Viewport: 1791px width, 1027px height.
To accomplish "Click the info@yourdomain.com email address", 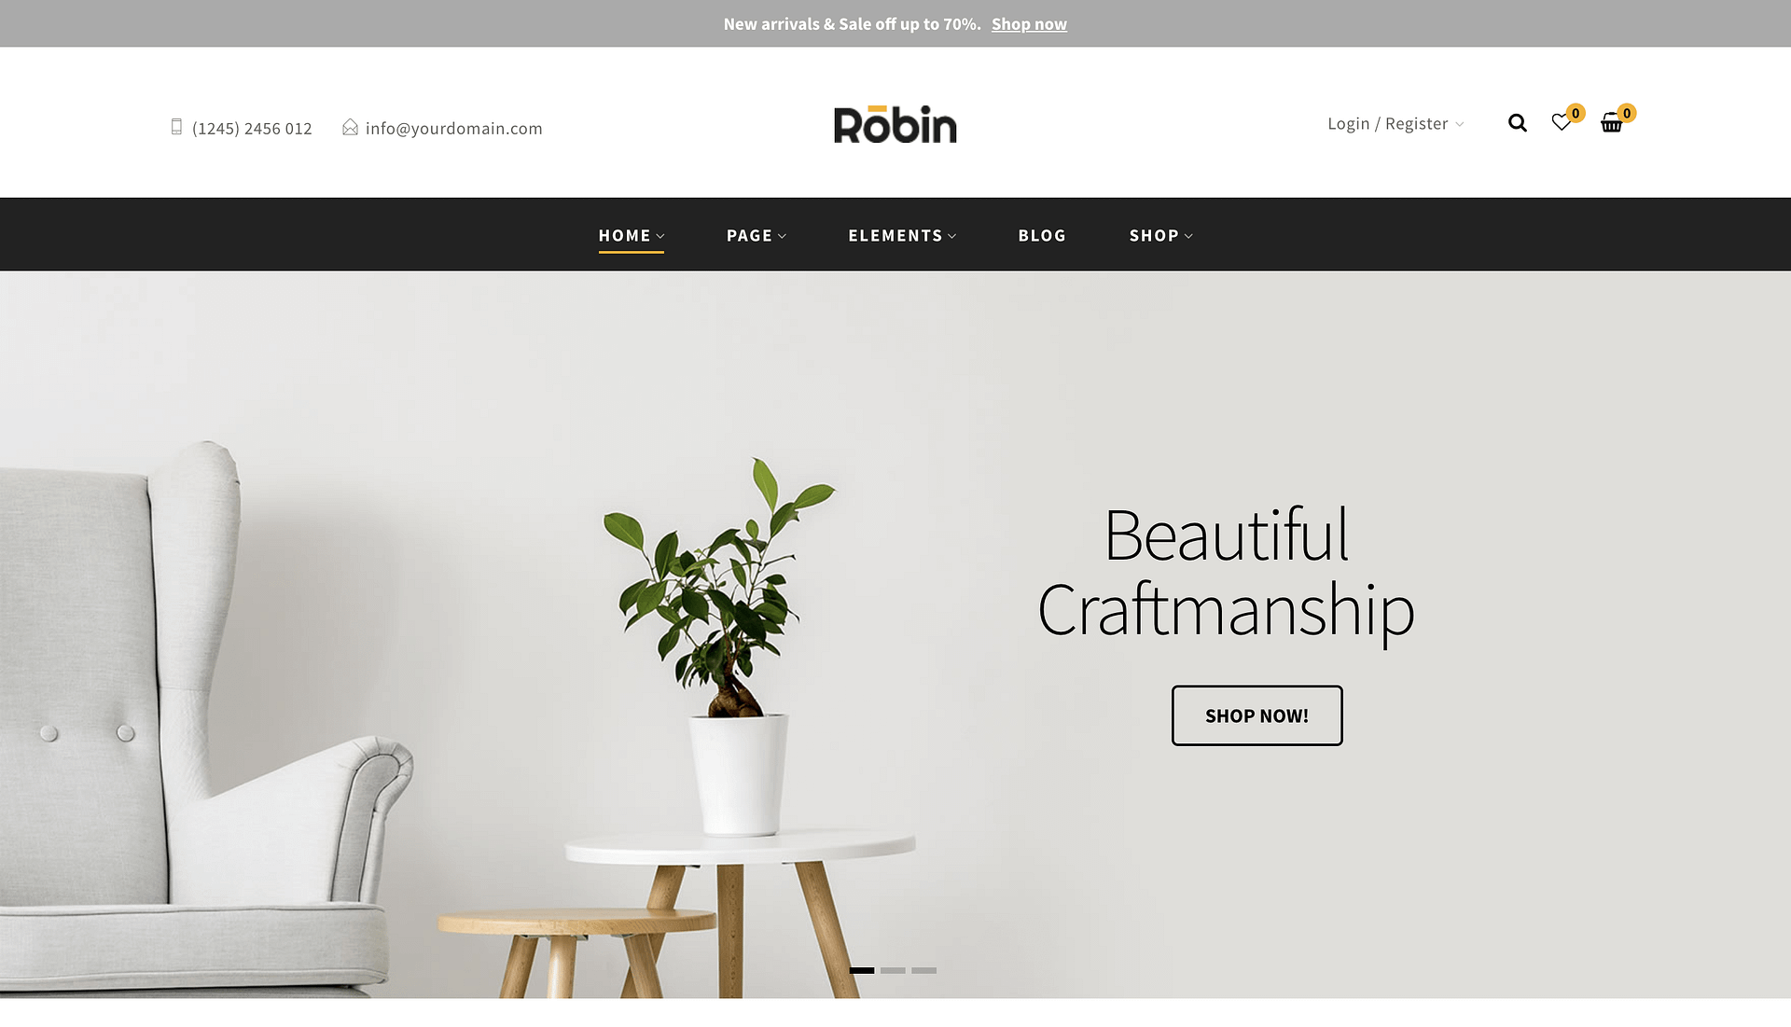I will (x=453, y=128).
